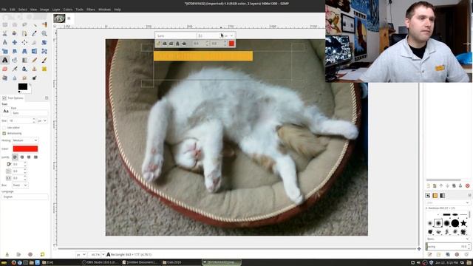Select the Heal tool
Viewport: 473px width, 266px height.
44,69
